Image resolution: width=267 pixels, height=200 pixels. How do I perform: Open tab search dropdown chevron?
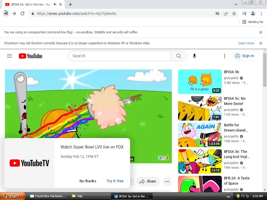click(236, 4)
